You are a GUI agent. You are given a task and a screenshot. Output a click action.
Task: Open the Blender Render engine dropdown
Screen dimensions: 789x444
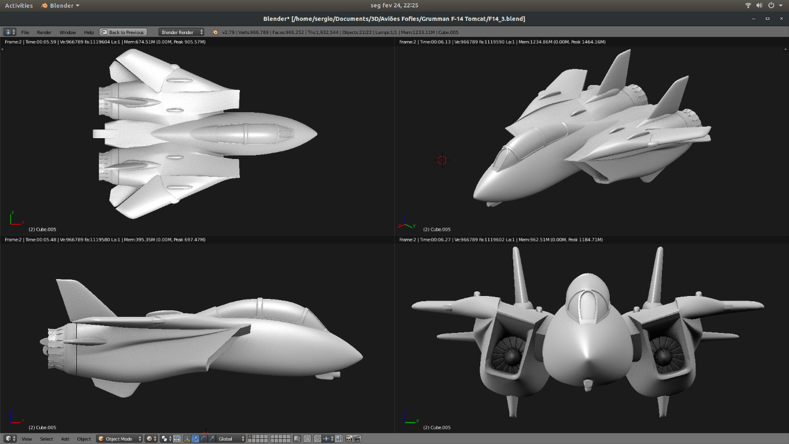coord(181,32)
